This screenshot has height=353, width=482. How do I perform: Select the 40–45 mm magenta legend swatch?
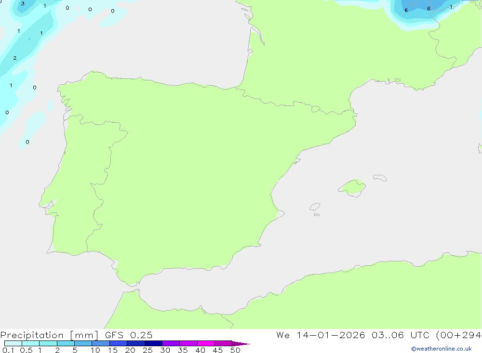[206, 343]
